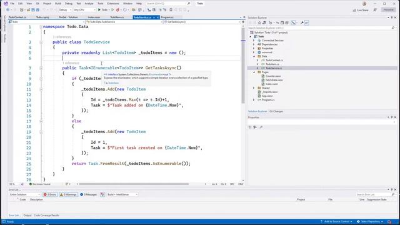
Task: Open the Build + IntelliSense dropdown
Action: (x=122, y=194)
